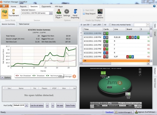Select Cash game mode
This screenshot has width=157, height=115.
[x=5, y=14]
